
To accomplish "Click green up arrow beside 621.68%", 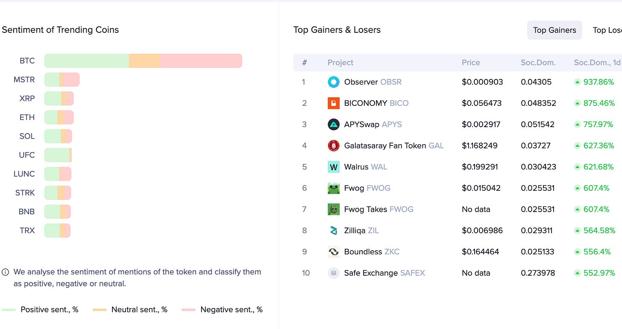I will pos(577,167).
